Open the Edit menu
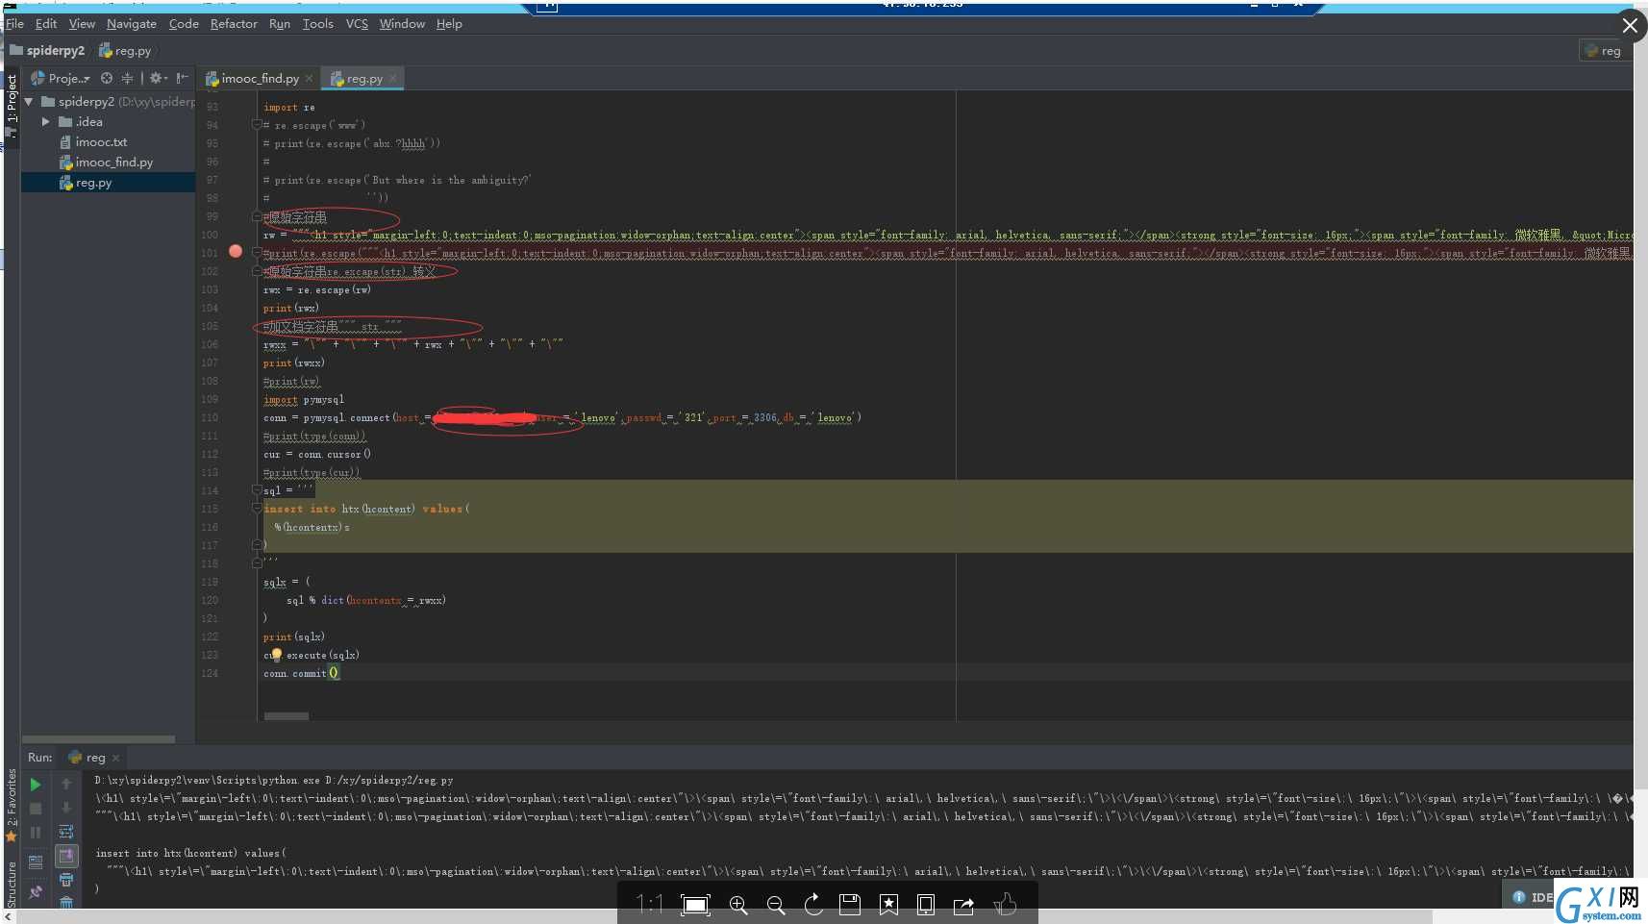This screenshot has height=924, width=1648. 46,24
